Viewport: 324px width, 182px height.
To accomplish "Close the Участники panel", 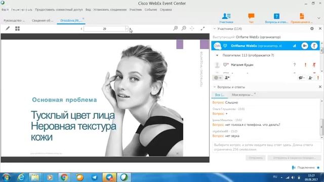I will point(320,29).
